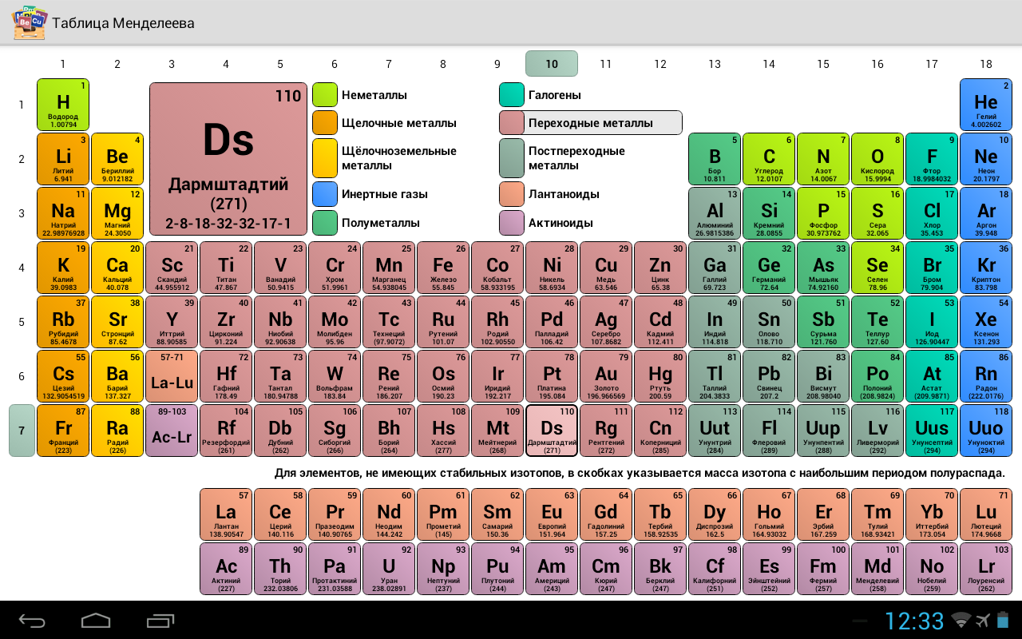
Task: Select group column header 10
Action: click(552, 64)
